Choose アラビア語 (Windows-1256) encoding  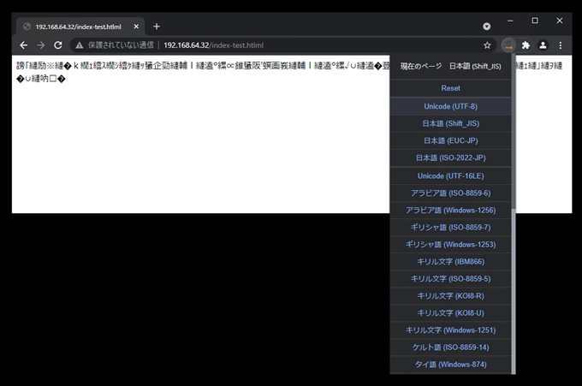pyautogui.click(x=450, y=210)
